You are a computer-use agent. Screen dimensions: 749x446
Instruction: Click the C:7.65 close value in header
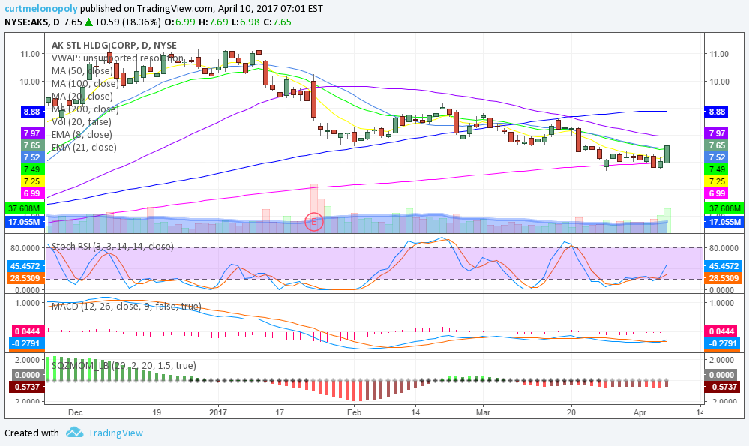pyautogui.click(x=277, y=22)
